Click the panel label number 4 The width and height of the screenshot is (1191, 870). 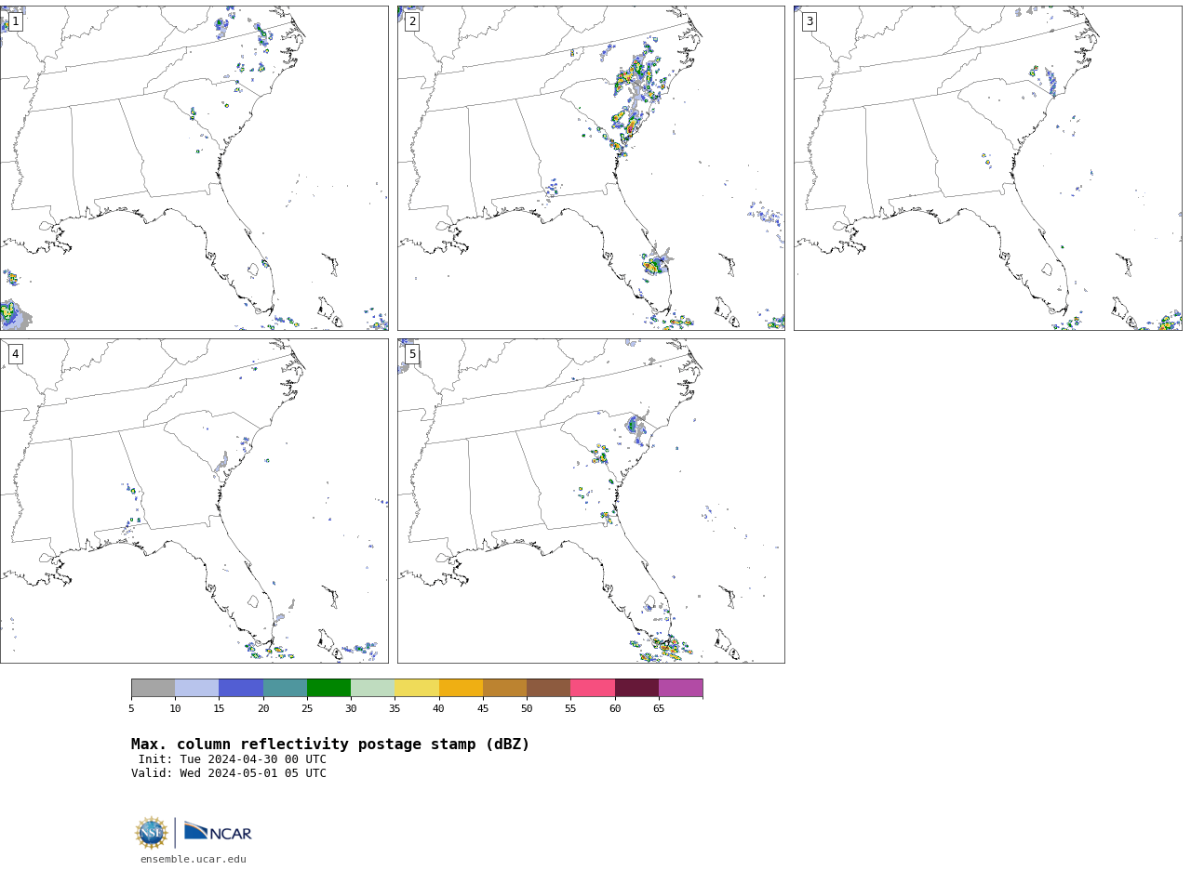coord(15,354)
